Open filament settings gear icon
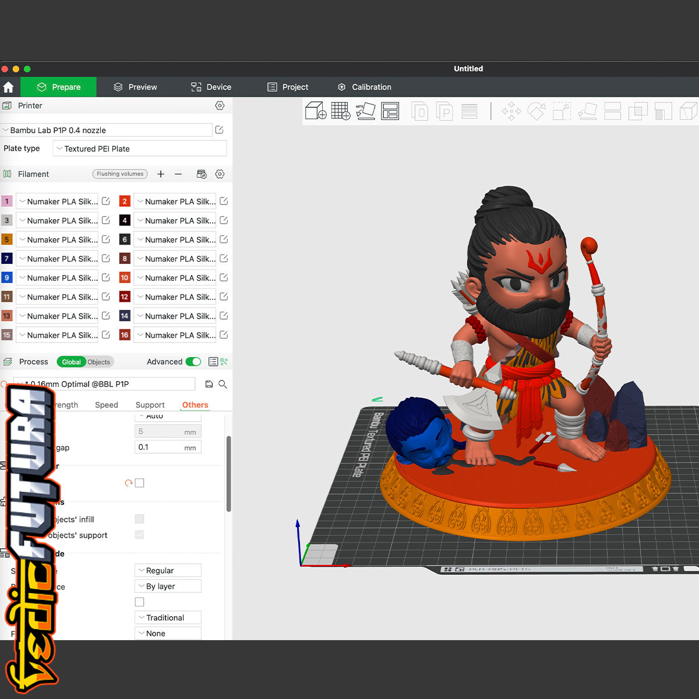This screenshot has height=699, width=699. [220, 174]
